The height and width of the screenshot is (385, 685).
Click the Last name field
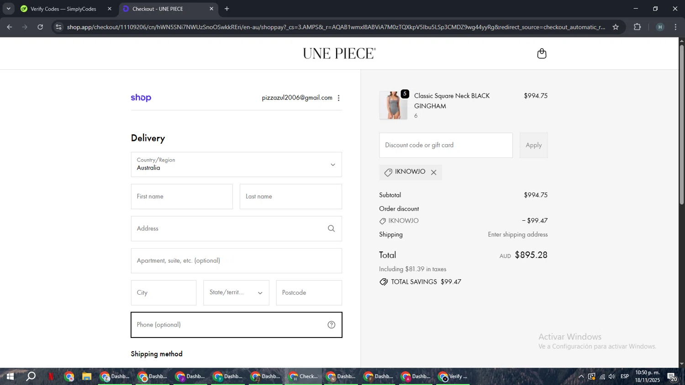click(291, 197)
